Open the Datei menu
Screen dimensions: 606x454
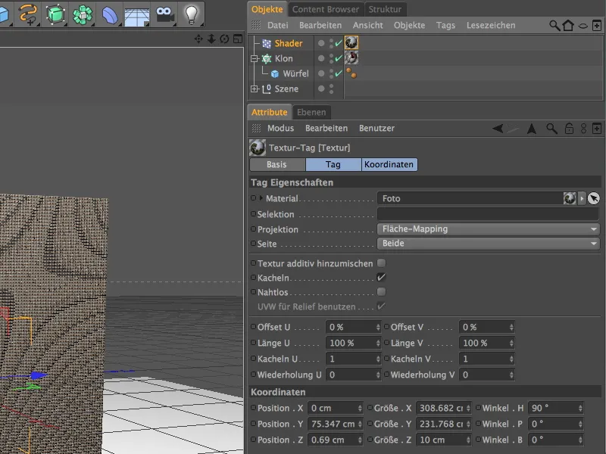(x=277, y=26)
